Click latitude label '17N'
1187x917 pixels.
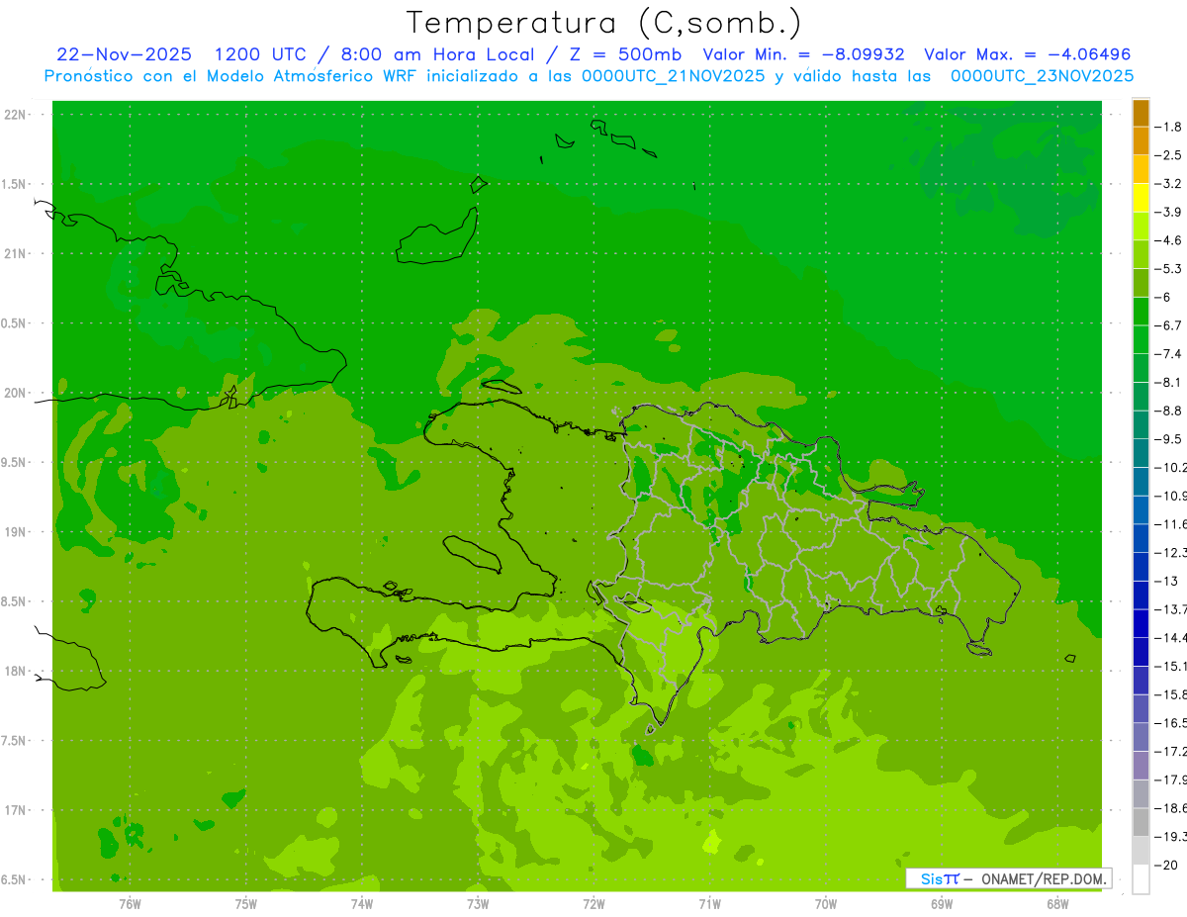16,810
